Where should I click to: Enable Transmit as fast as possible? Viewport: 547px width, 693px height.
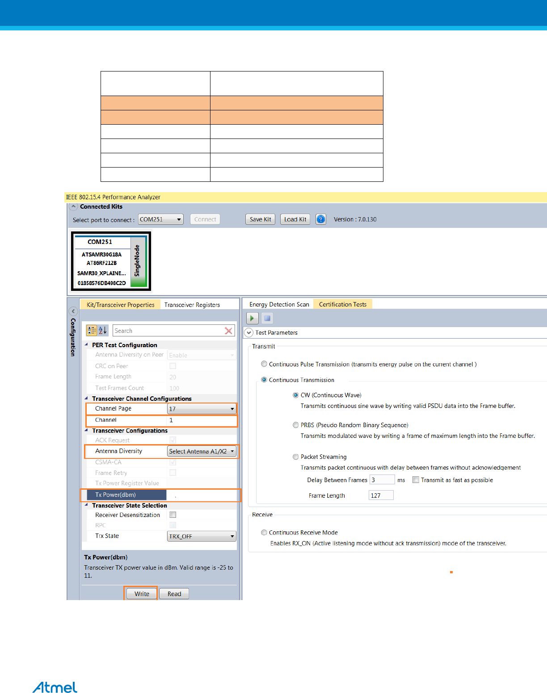point(416,480)
